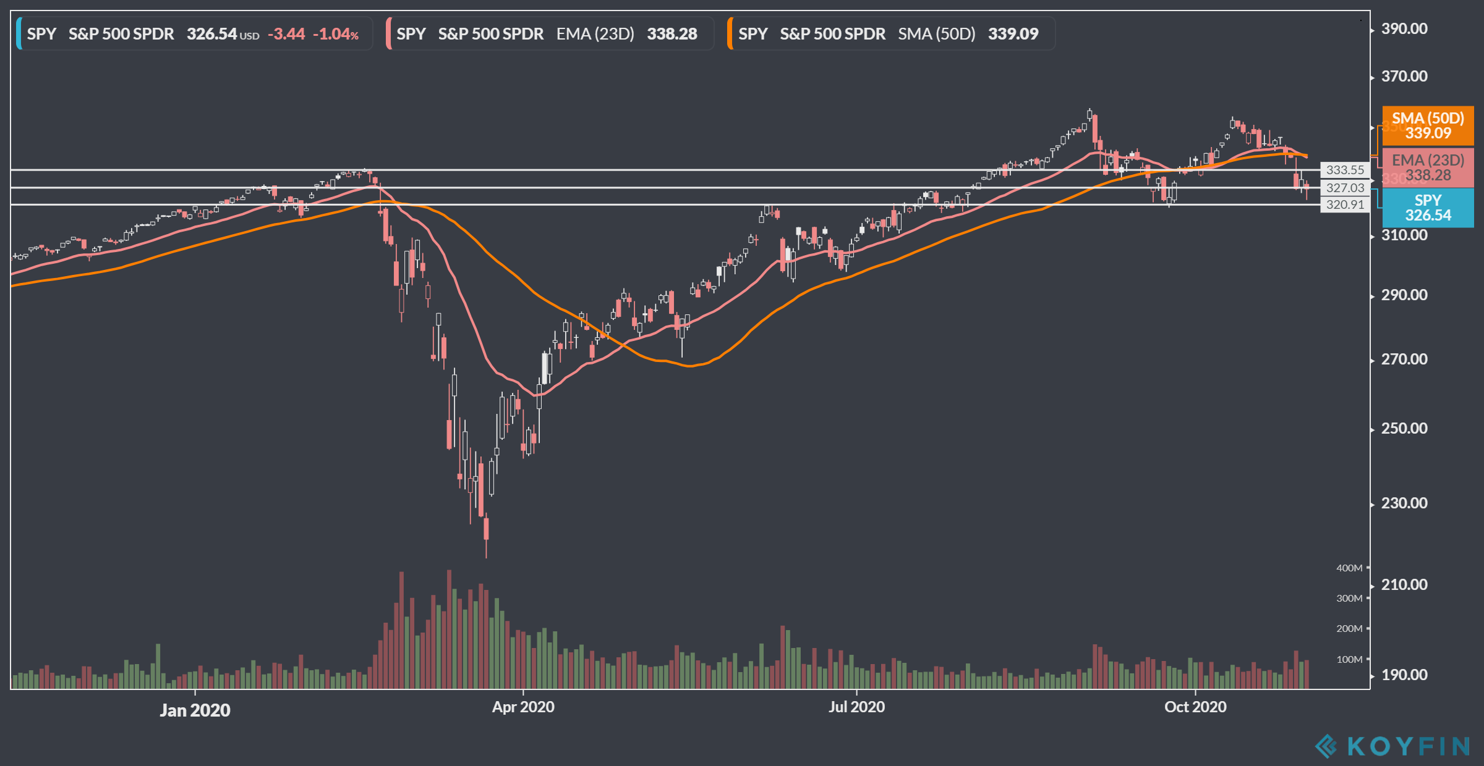Click the EMA (23D) legend box
The height and width of the screenshot is (766, 1484).
550,33
